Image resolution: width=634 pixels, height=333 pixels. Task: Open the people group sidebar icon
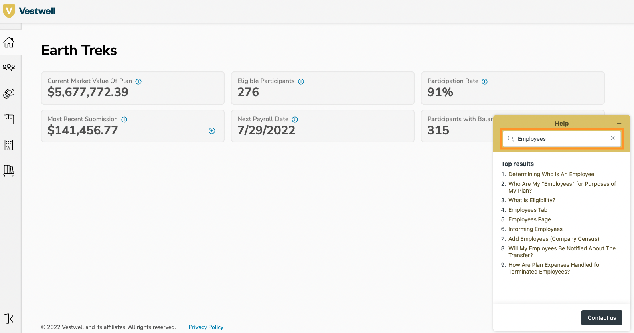tap(9, 68)
